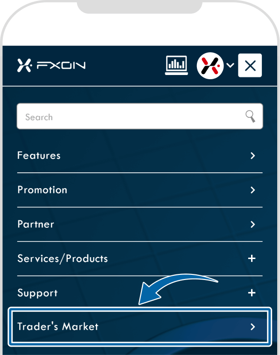Focus the Search input field
The height and width of the screenshot is (355, 280).
pyautogui.click(x=140, y=116)
